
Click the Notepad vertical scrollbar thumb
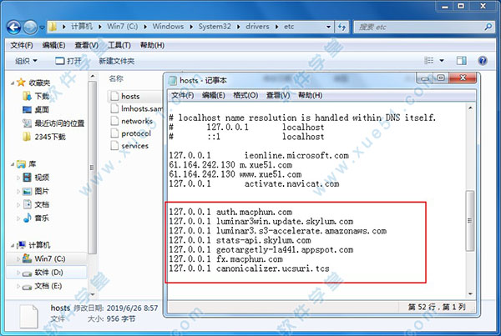pos(470,220)
